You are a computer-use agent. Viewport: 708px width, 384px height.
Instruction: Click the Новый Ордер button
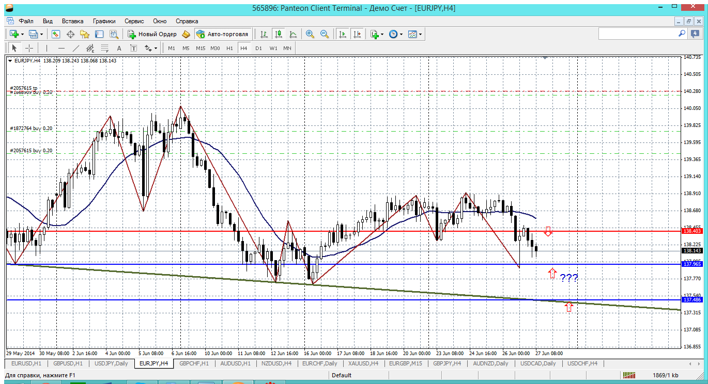152,34
